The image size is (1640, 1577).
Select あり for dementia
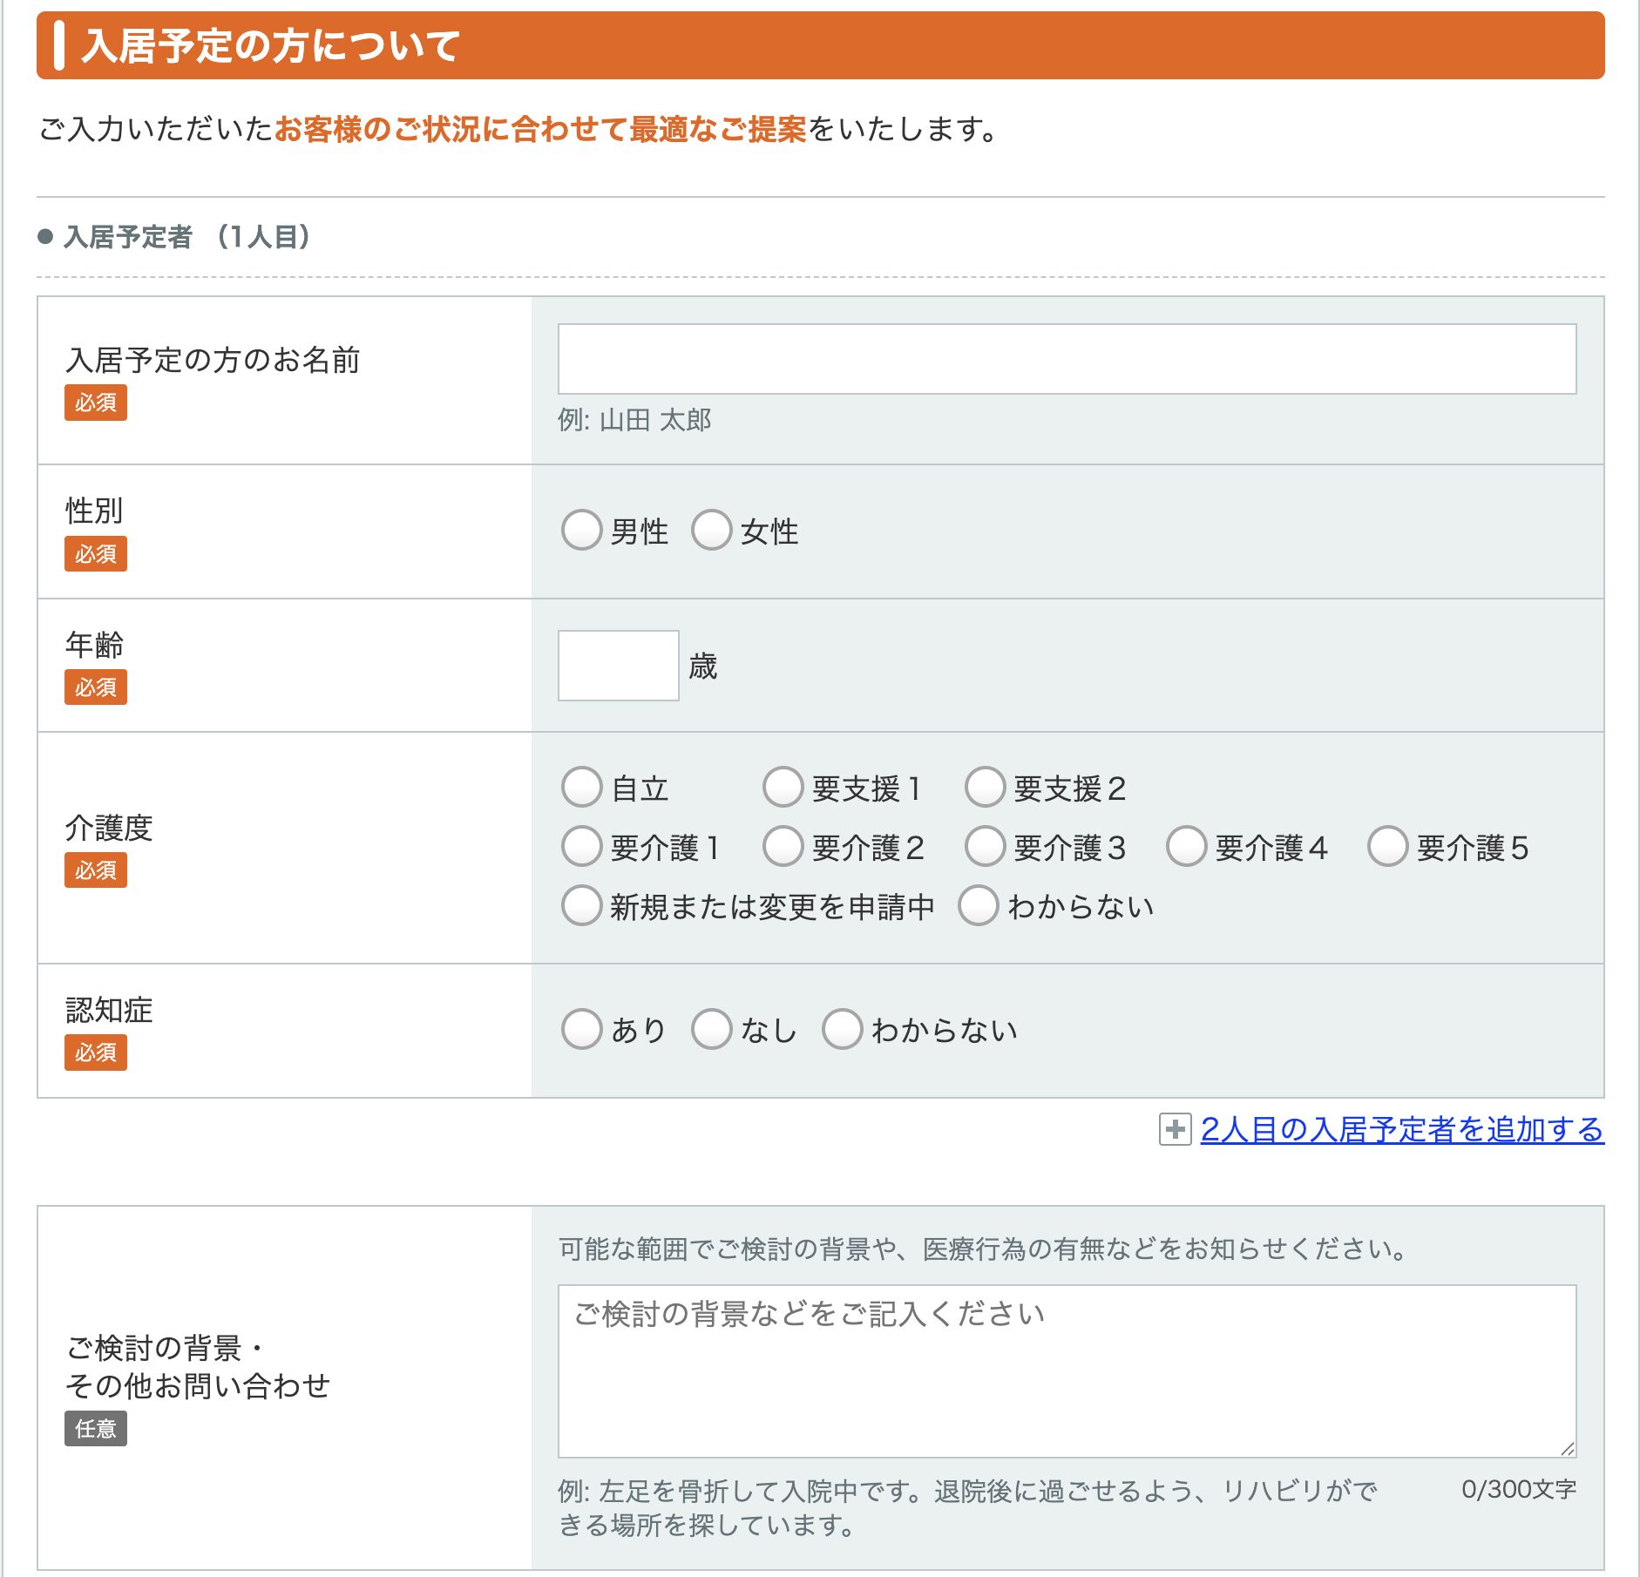[581, 1029]
